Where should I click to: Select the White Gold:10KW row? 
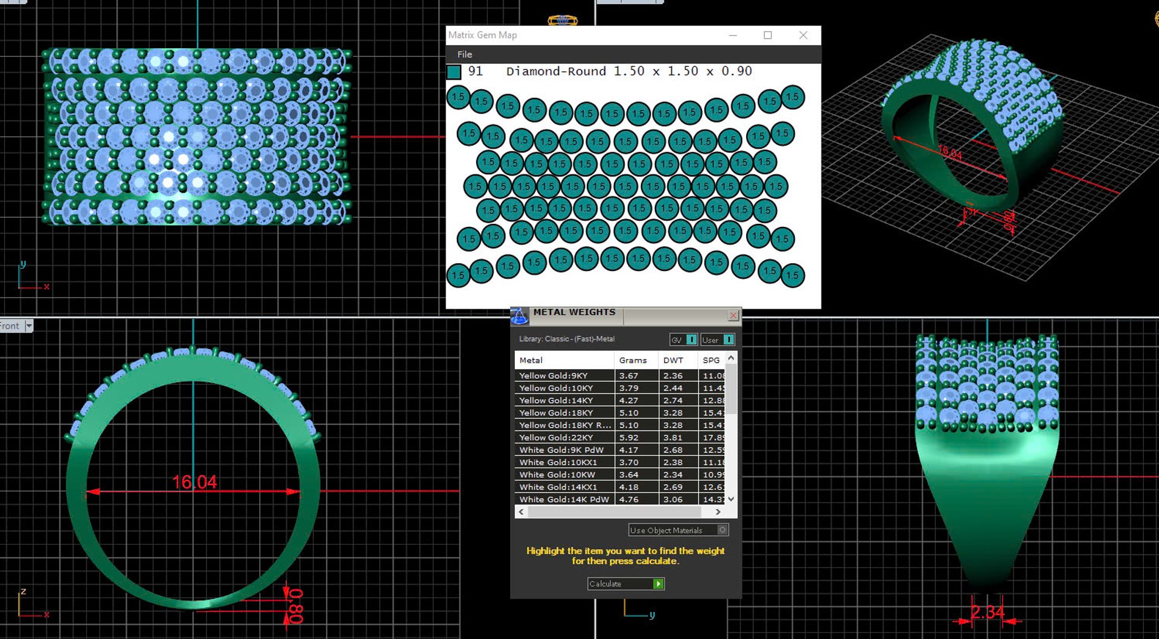point(620,474)
